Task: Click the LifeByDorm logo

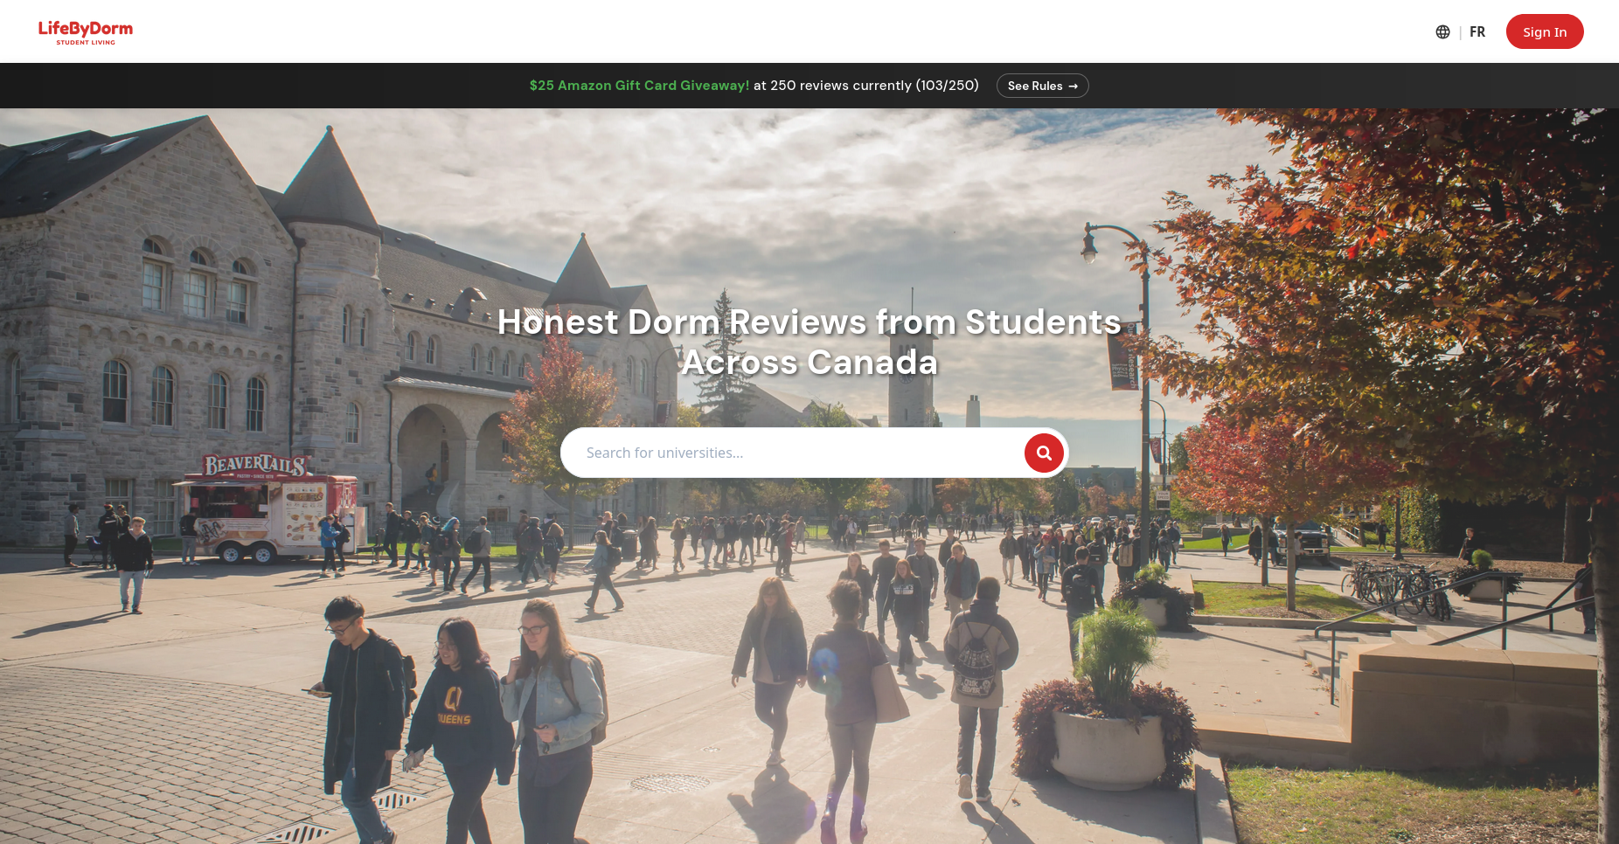Action: pyautogui.click(x=85, y=29)
